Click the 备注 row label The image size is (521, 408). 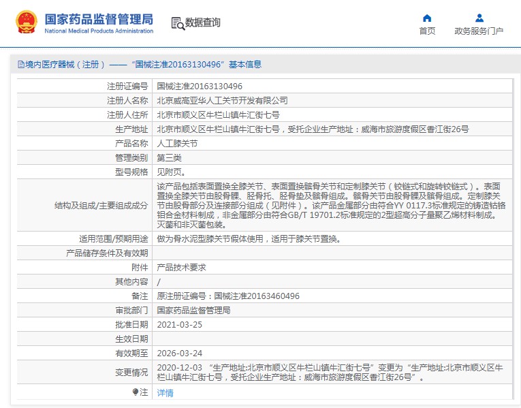click(x=140, y=296)
